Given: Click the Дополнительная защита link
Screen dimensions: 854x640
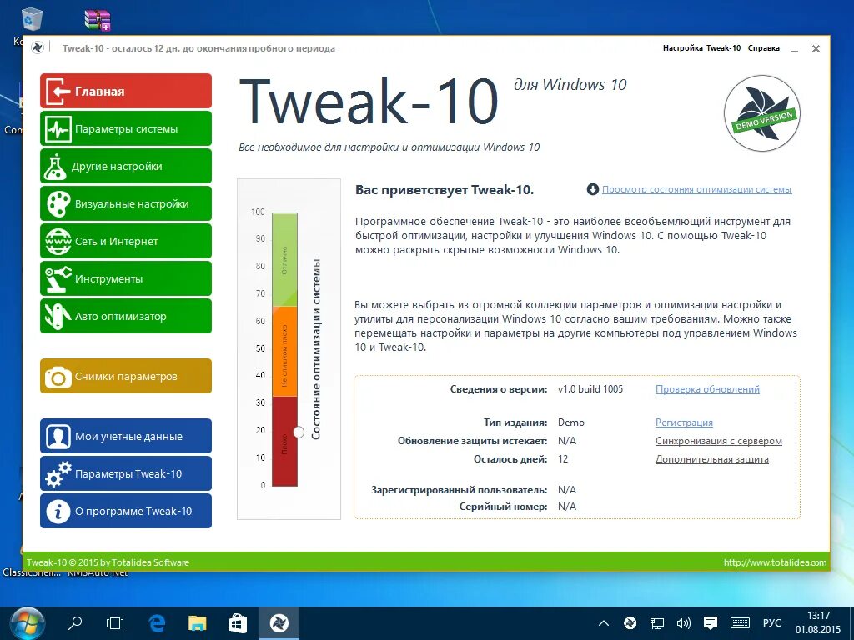Looking at the screenshot, I should tap(712, 459).
